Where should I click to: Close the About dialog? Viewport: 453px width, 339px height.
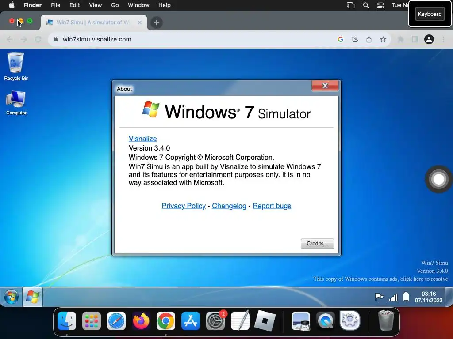tap(325, 86)
